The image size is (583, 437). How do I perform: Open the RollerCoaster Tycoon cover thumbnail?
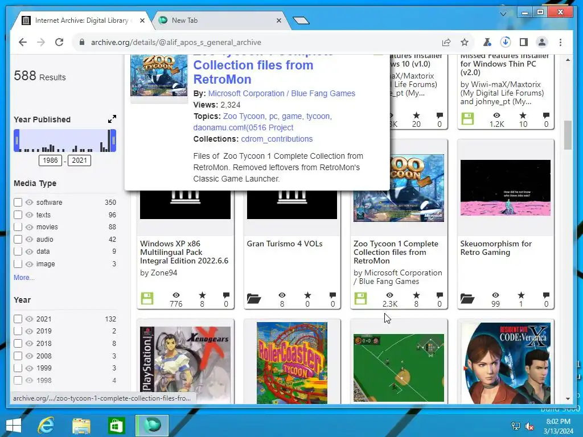pyautogui.click(x=292, y=362)
